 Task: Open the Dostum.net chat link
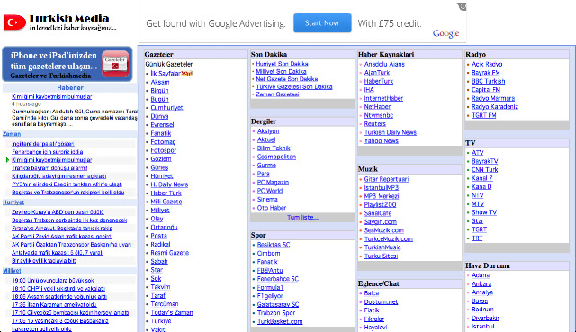(x=381, y=302)
